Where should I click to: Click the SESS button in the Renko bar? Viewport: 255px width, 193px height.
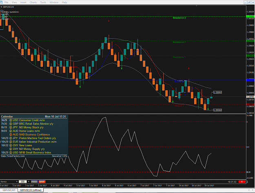[x=42, y=182]
